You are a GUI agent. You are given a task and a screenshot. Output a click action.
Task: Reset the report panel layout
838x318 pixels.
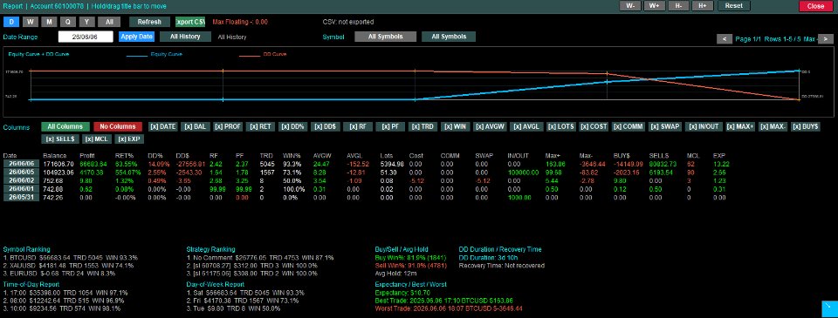point(734,6)
